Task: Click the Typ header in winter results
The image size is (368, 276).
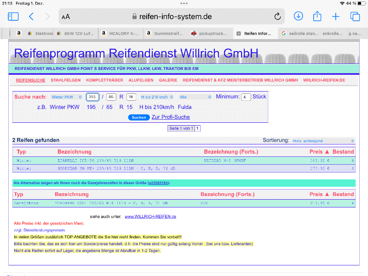Action: pyautogui.click(x=21, y=152)
